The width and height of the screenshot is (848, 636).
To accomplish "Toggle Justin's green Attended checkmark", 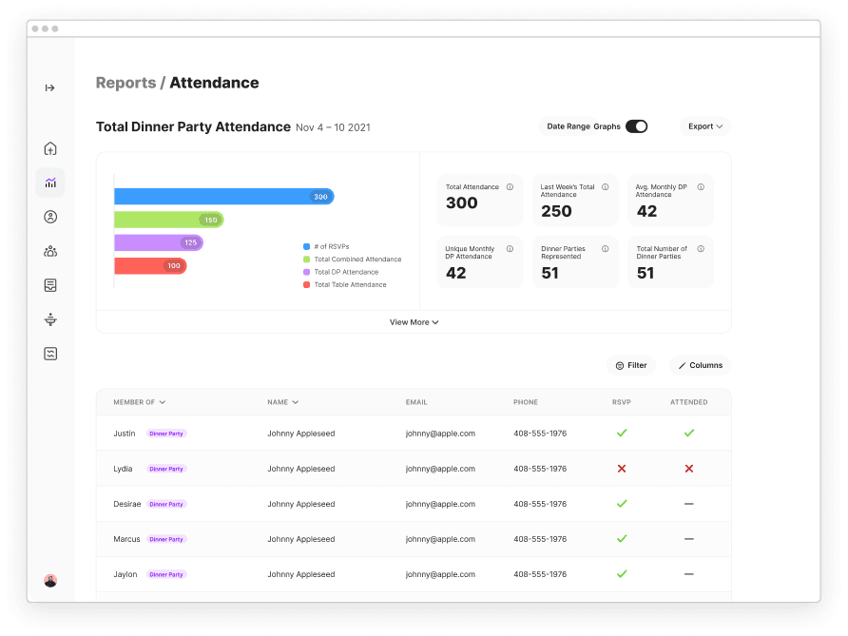I will coord(688,434).
